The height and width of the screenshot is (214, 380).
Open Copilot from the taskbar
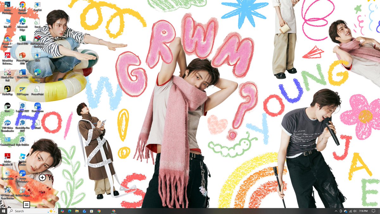(62, 211)
